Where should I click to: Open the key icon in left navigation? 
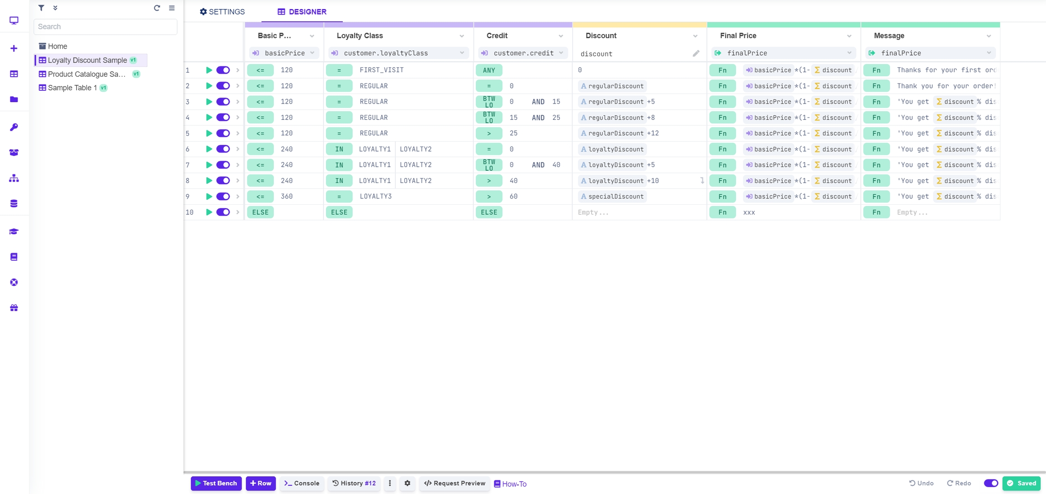point(14,127)
